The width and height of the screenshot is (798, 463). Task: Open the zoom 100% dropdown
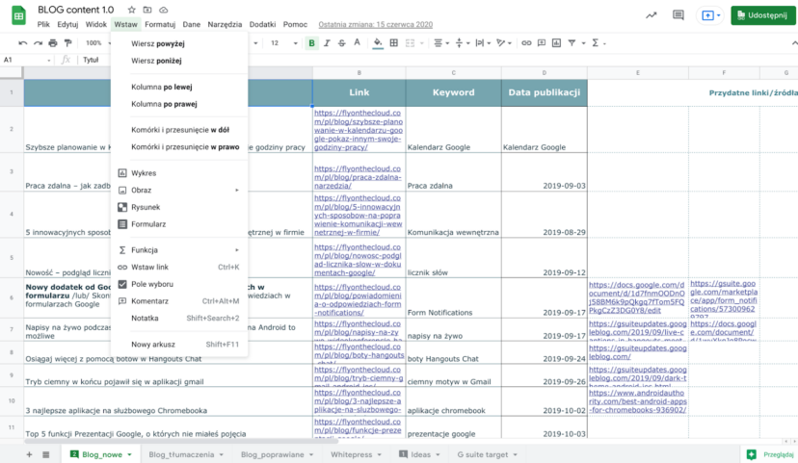(x=97, y=43)
